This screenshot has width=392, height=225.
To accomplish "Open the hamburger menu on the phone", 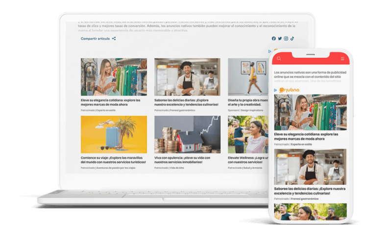I will tap(343, 59).
